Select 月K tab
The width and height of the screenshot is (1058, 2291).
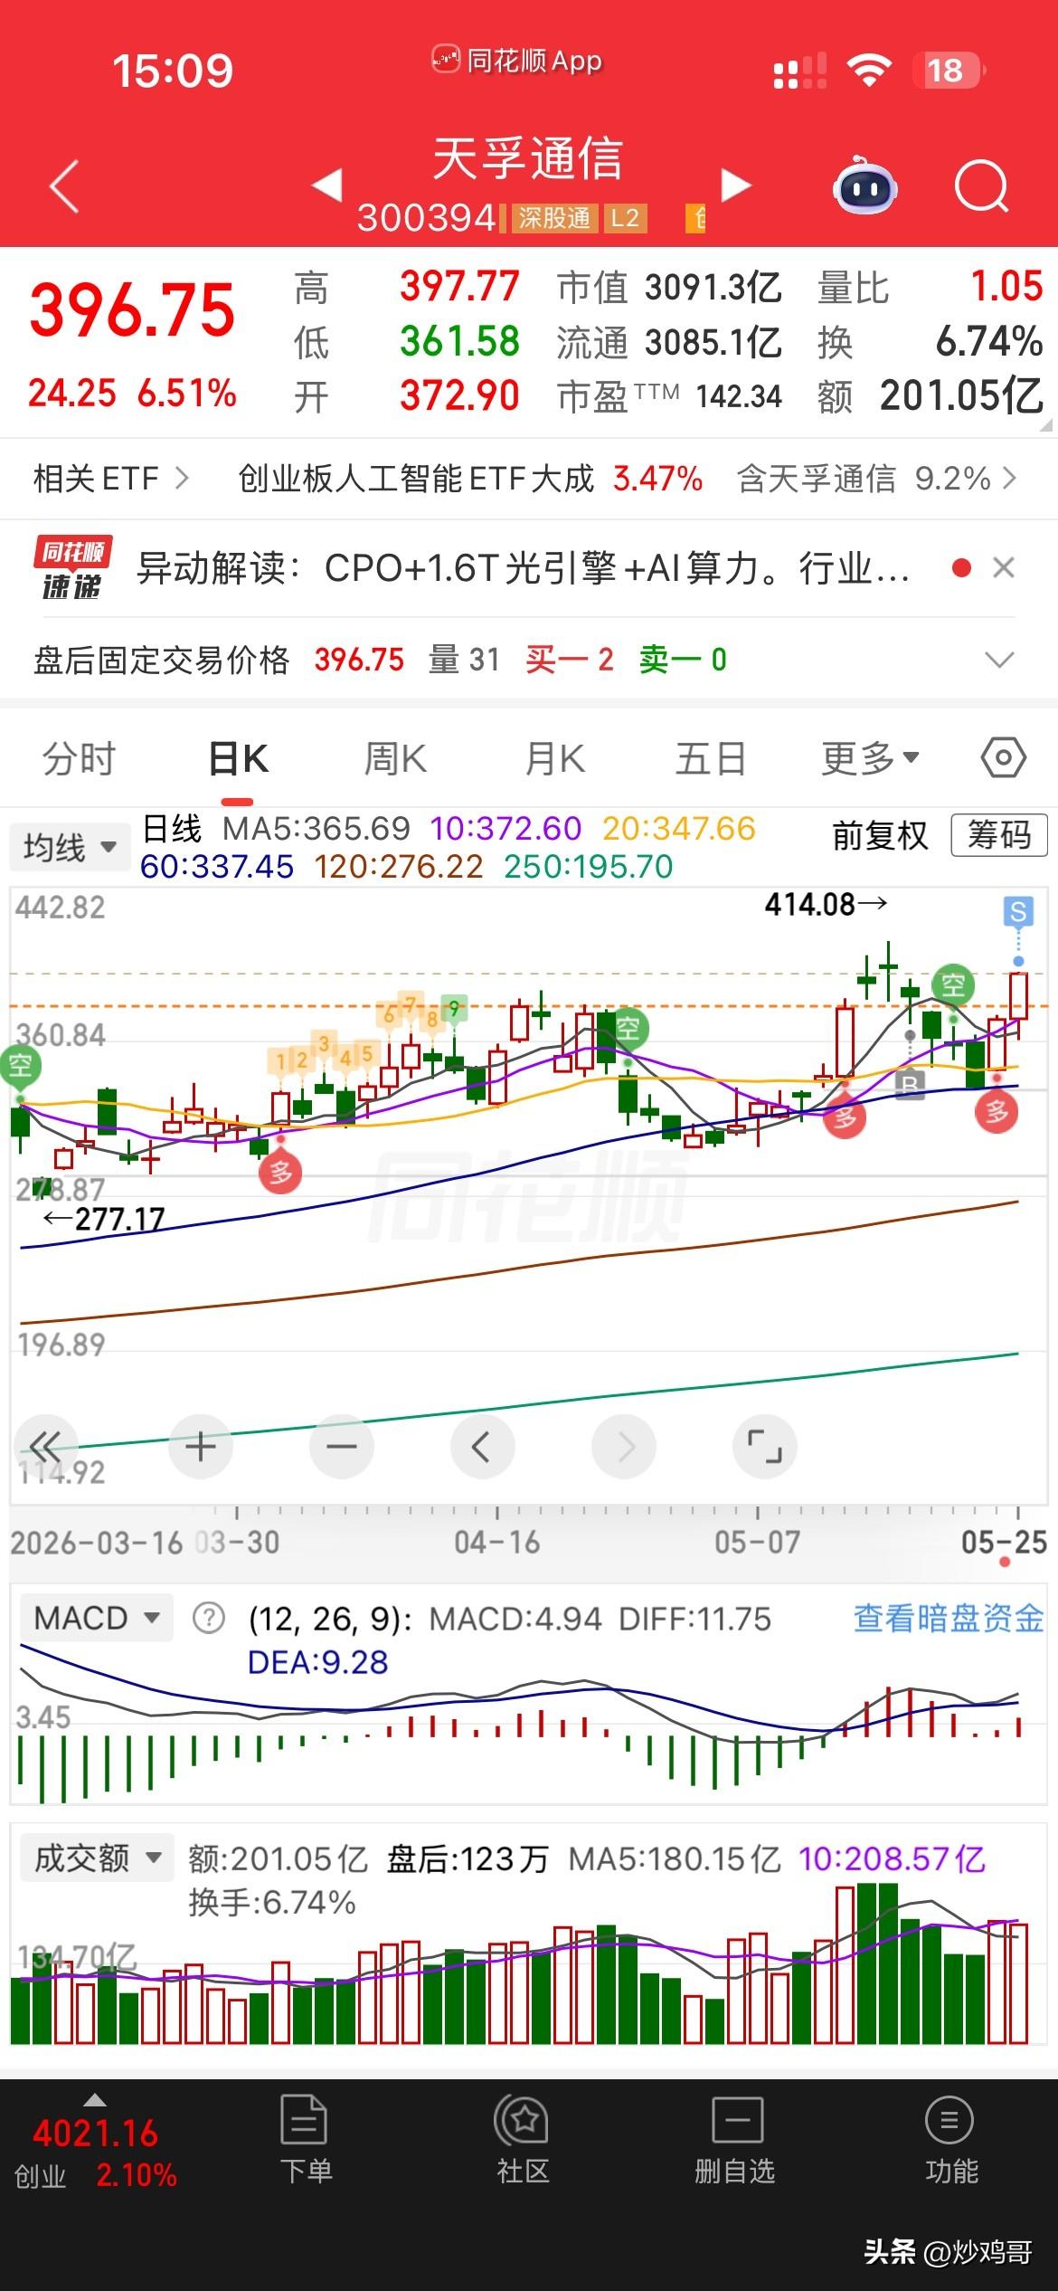(555, 758)
